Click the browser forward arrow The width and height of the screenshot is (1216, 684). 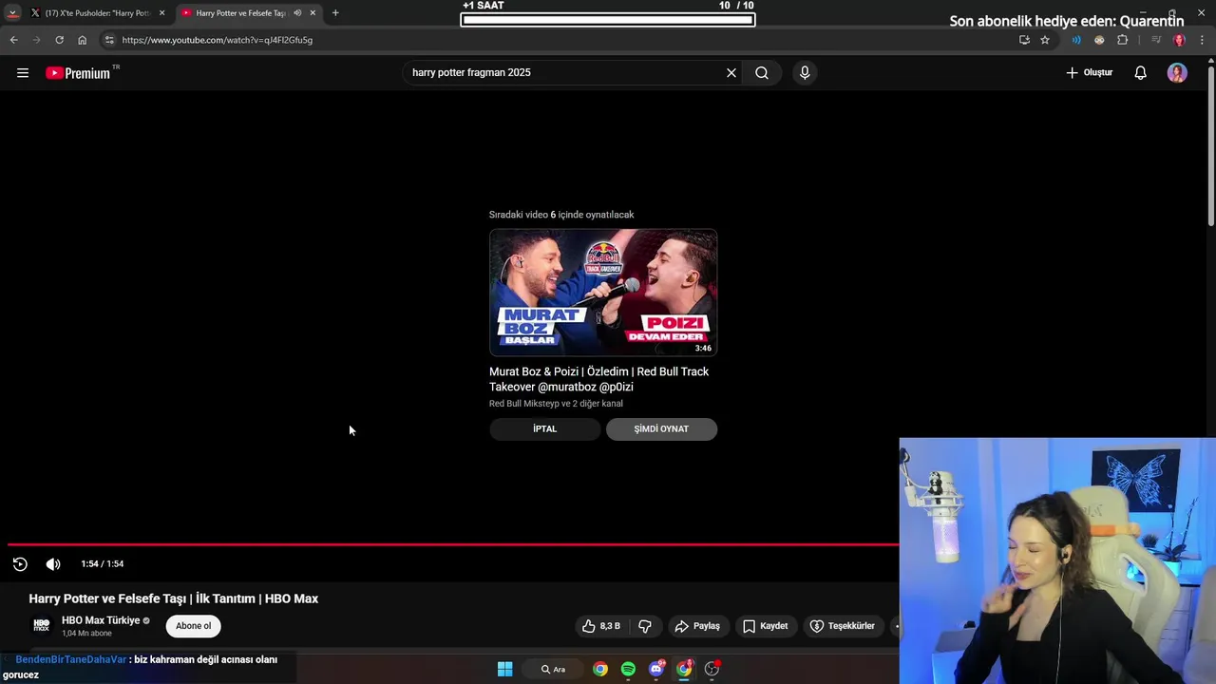click(36, 40)
